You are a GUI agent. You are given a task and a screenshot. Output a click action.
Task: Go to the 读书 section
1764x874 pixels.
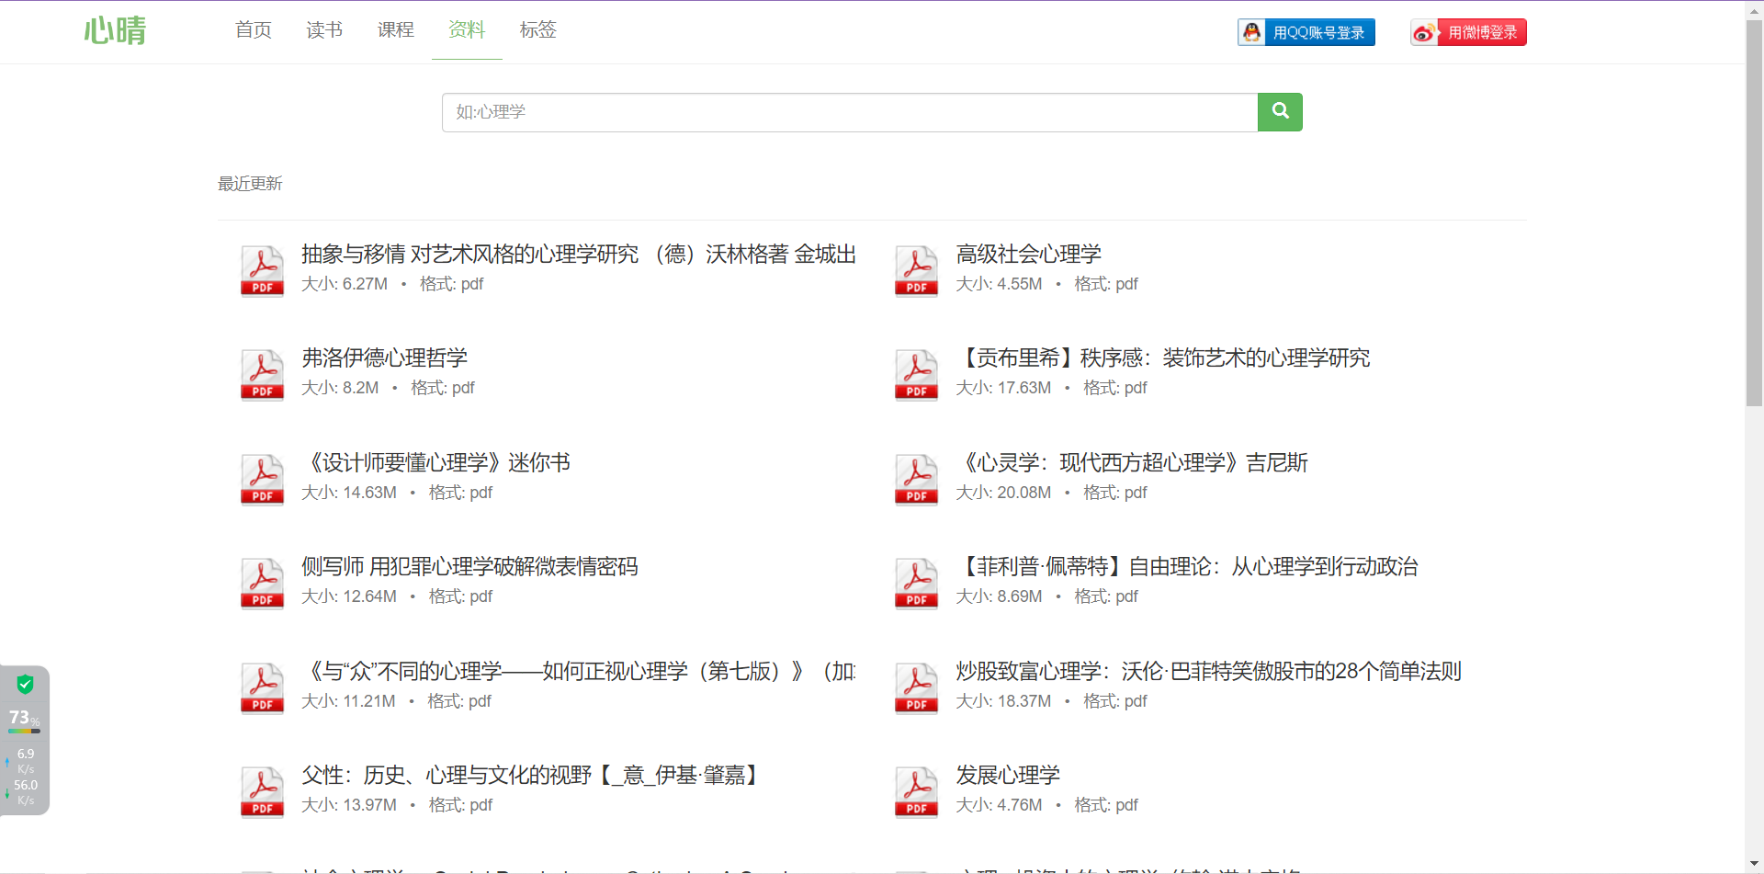pos(324,29)
